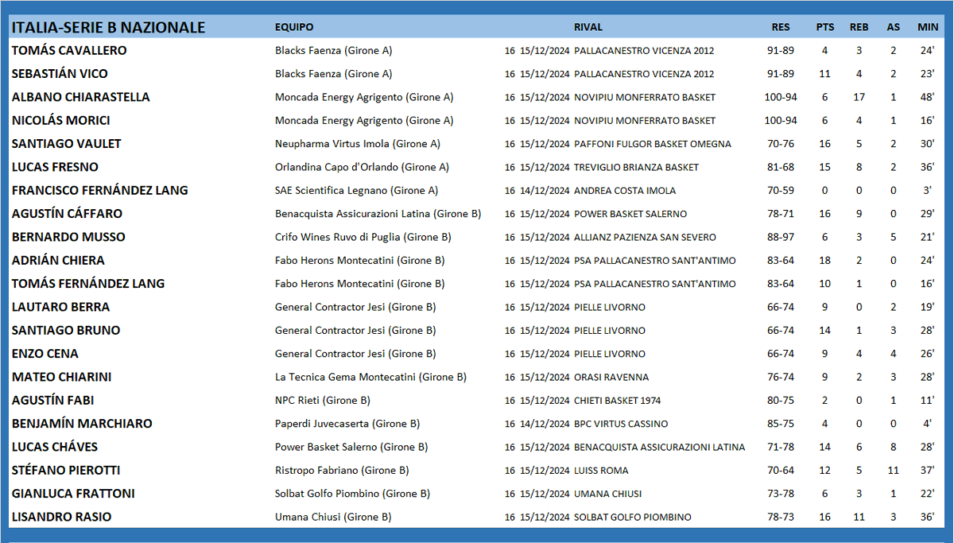Image resolution: width=954 pixels, height=543 pixels.
Task: Select SAE Scientifica Legnano team cell
Action: pyautogui.click(x=357, y=190)
